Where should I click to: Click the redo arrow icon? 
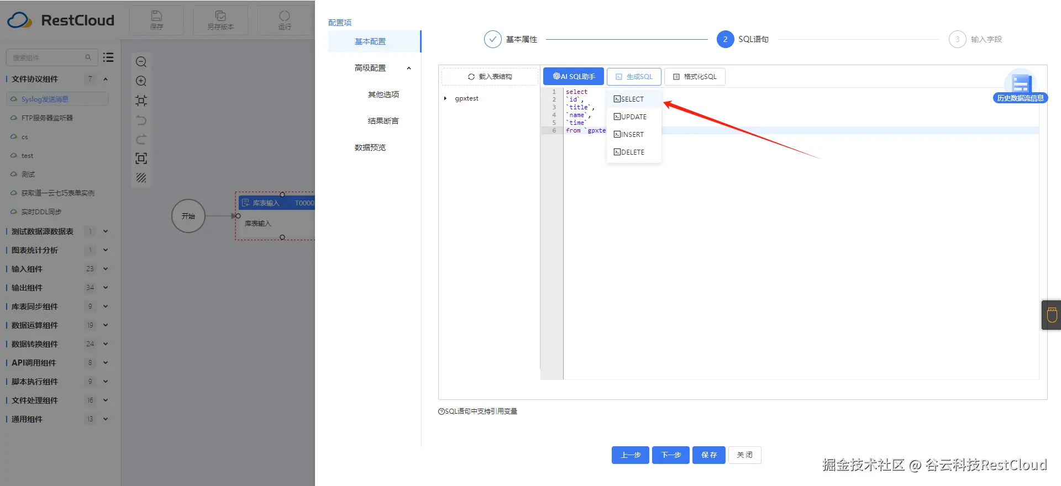click(x=141, y=139)
